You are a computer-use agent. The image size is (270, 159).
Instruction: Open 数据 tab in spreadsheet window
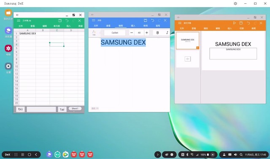click(81, 26)
